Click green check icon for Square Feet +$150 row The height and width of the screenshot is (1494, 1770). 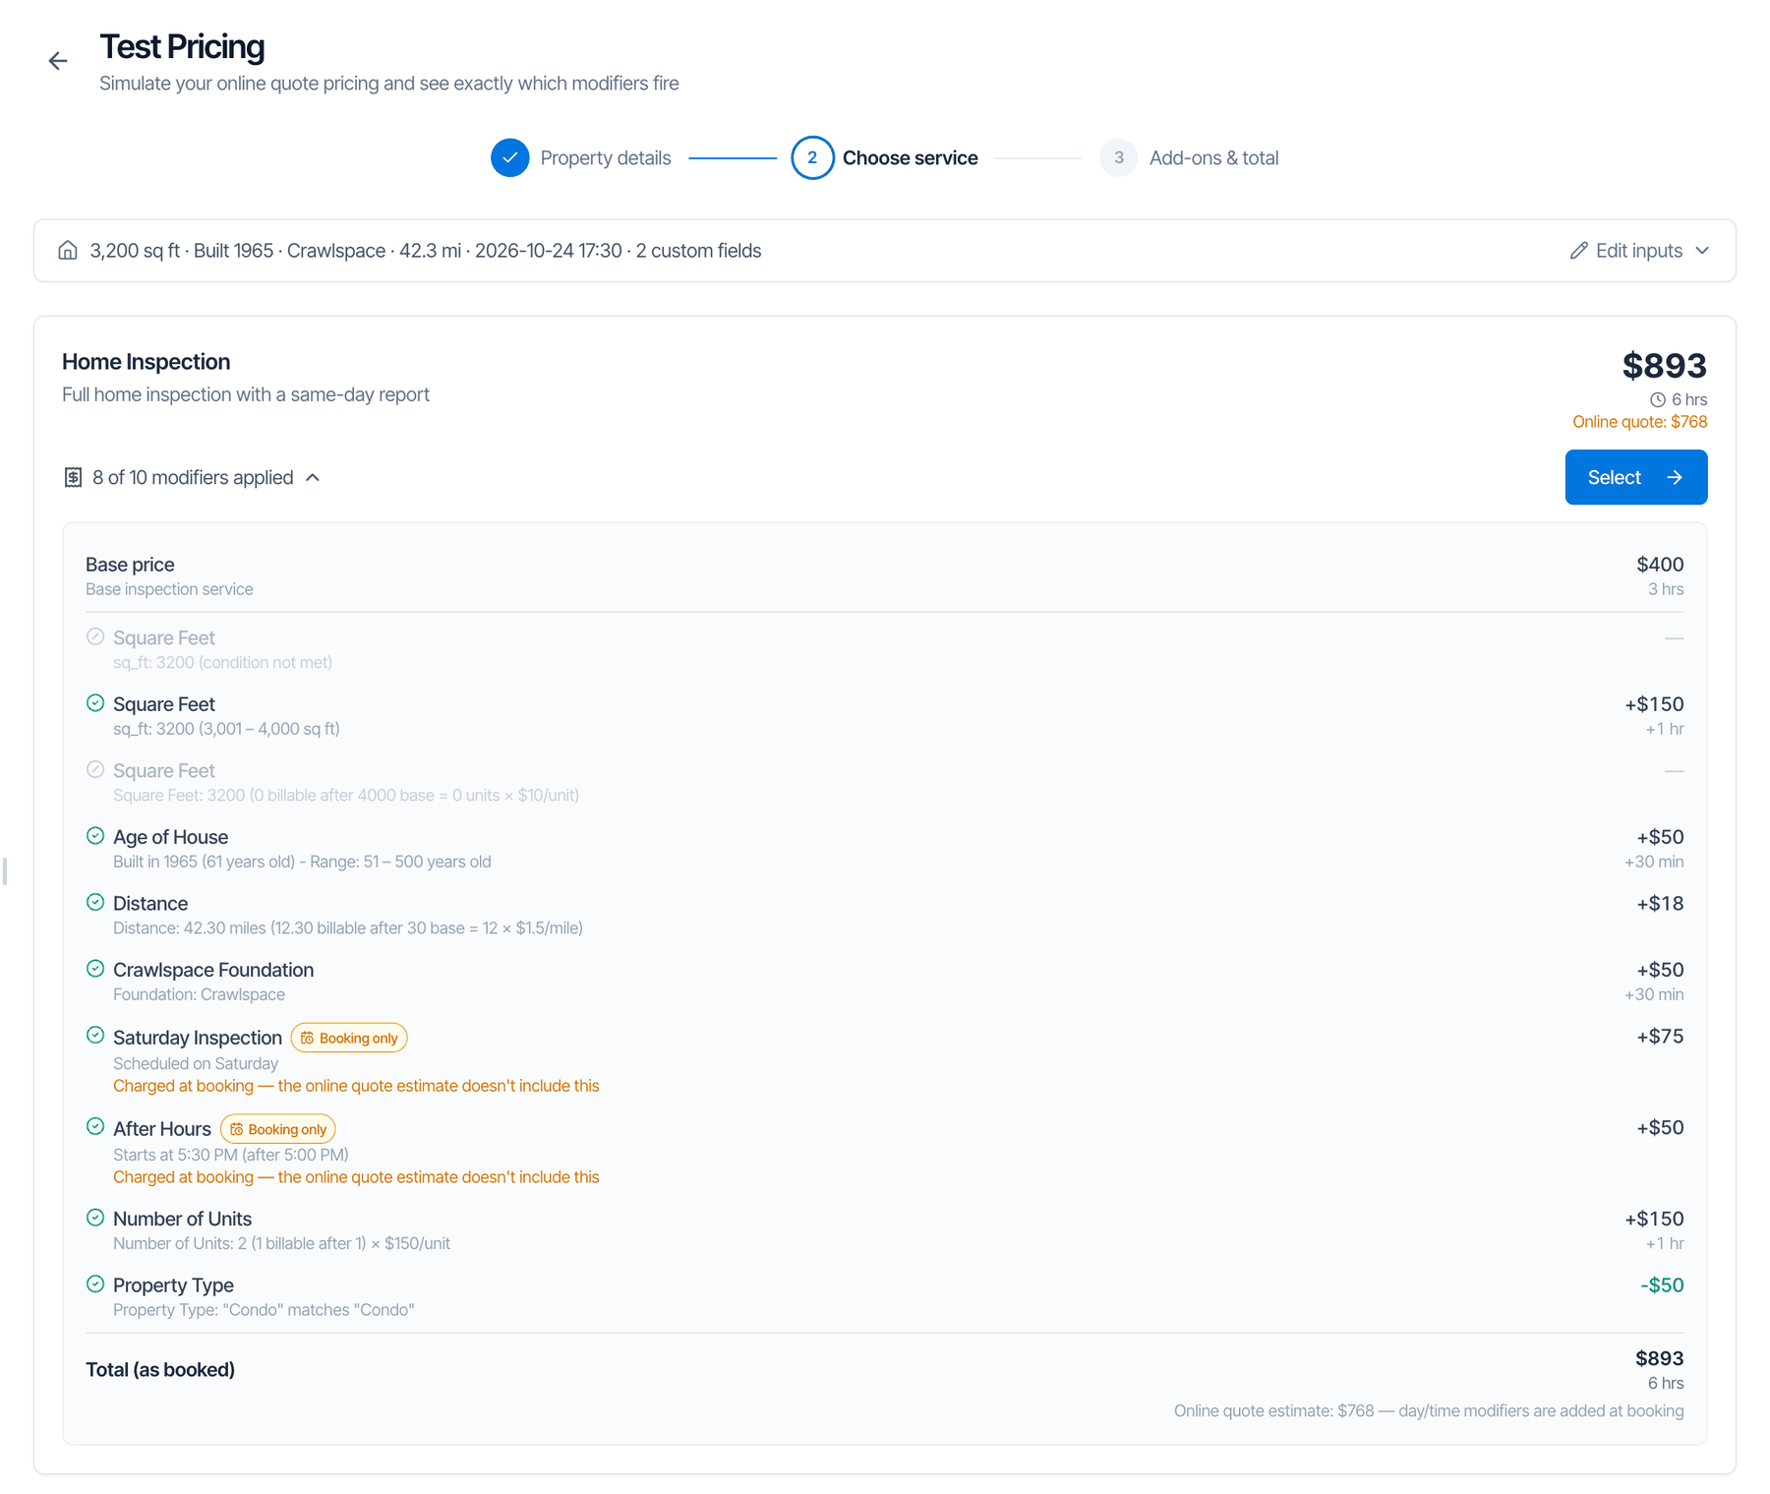click(95, 703)
